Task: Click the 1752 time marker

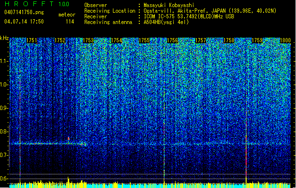Action: (x=60, y=40)
